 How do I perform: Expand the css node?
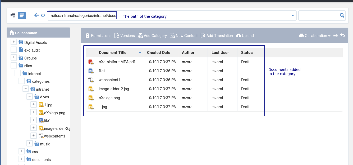[x=21, y=151]
